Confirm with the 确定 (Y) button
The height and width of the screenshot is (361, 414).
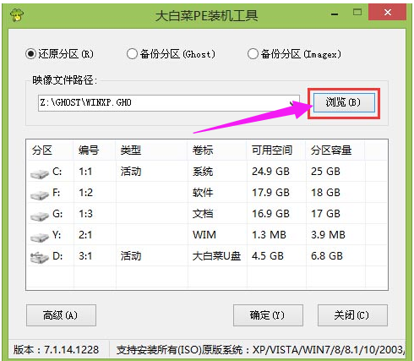(x=268, y=315)
